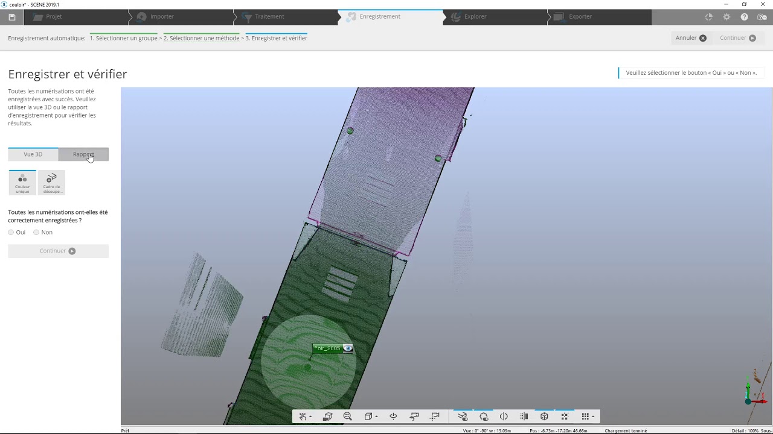The image size is (773, 434).
Task: Click the upper-left green scanner position sphere
Action: pos(350,131)
